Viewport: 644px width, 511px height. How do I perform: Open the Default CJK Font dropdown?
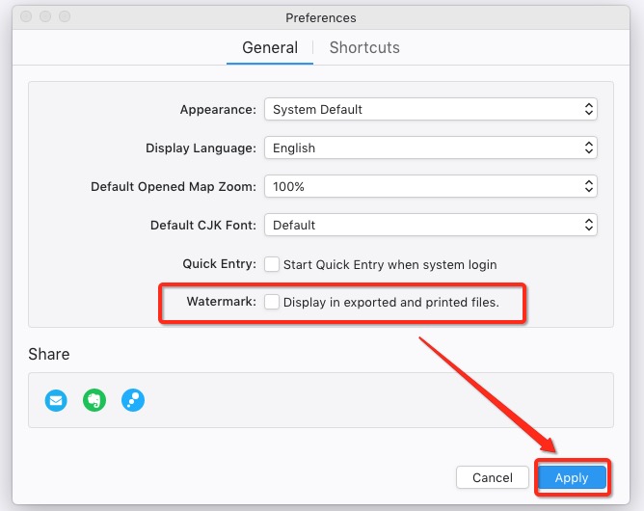430,225
